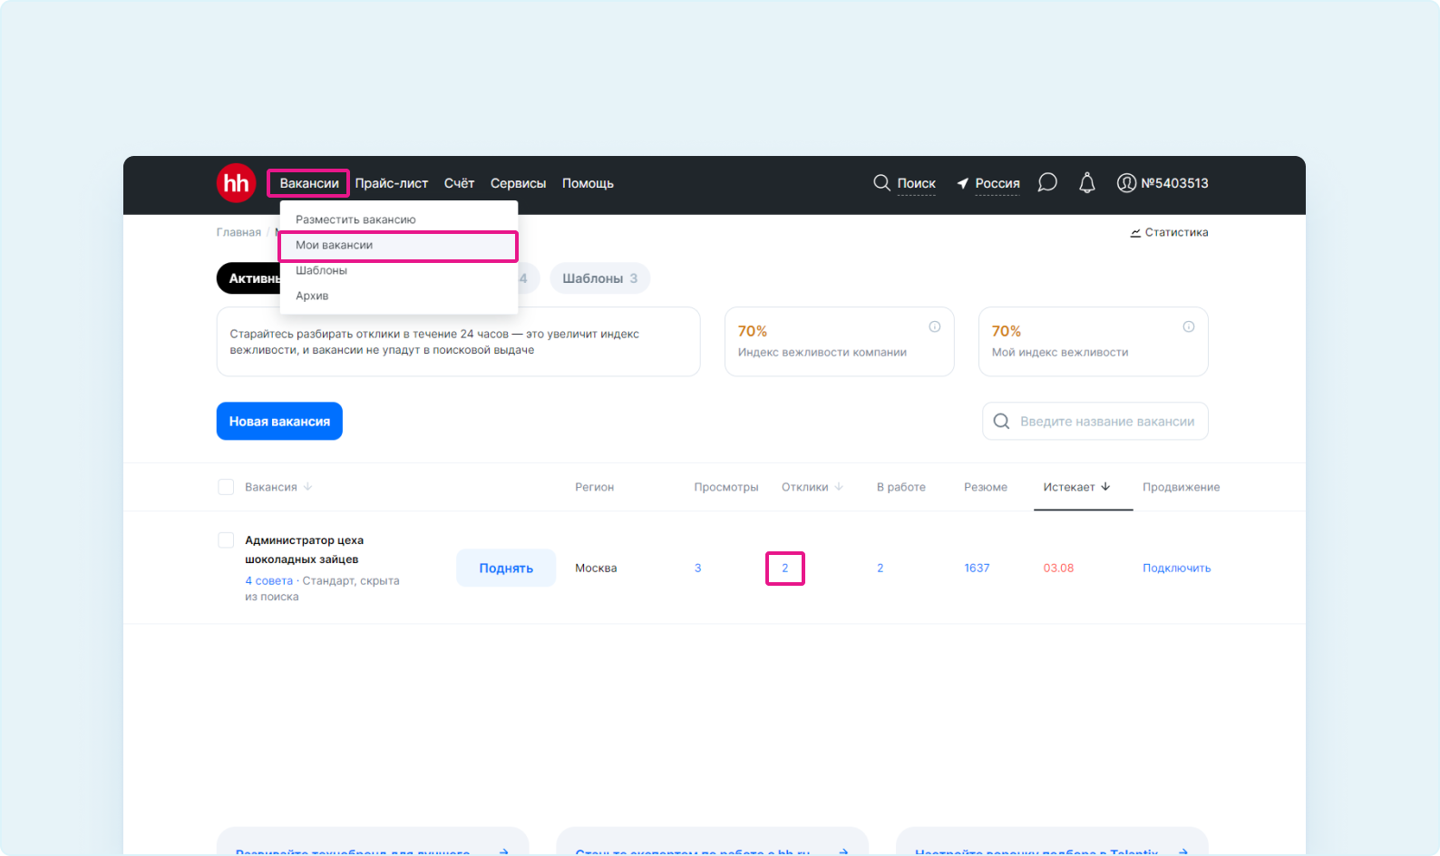Click the Просмотры column header
Viewport: 1440px width, 856px height.
click(725, 488)
